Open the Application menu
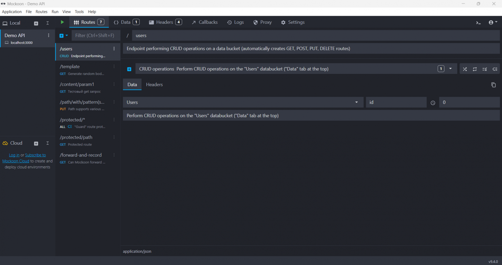 click(12, 12)
